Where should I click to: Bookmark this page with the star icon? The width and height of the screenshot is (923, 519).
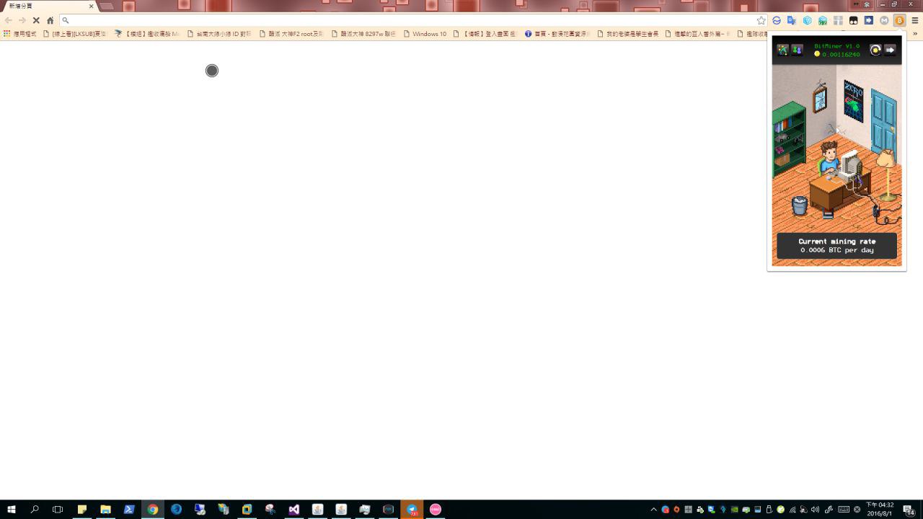(761, 20)
